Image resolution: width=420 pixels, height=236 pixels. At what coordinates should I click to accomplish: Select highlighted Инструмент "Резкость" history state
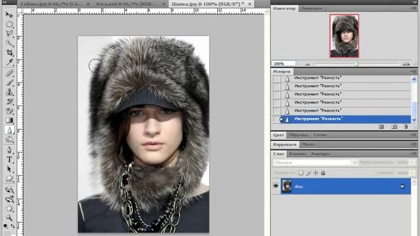[x=346, y=119]
